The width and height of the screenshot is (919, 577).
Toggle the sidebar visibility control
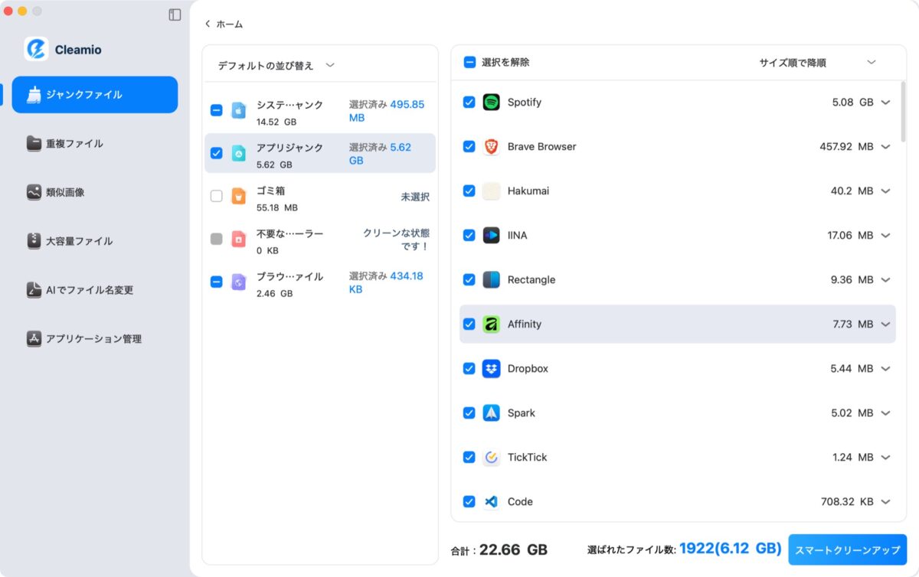(175, 14)
